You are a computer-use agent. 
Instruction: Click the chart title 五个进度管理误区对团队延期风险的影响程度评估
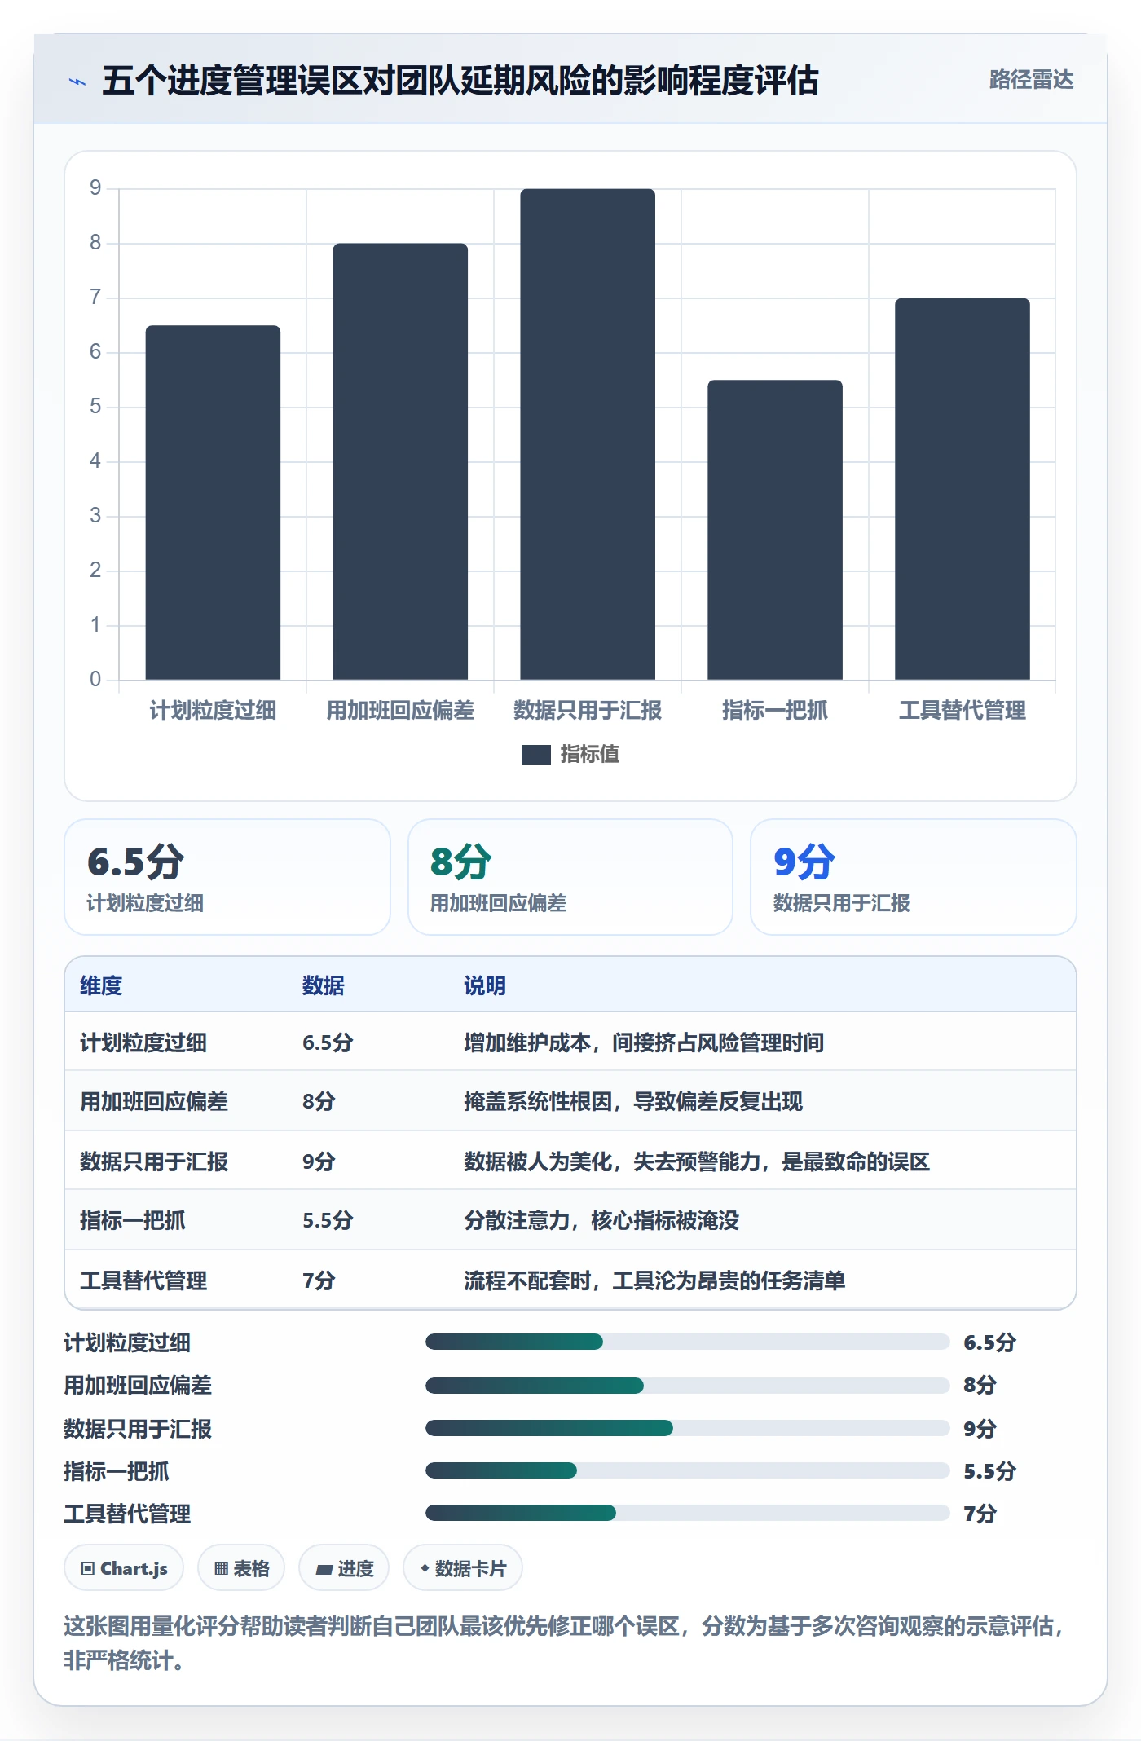(460, 81)
